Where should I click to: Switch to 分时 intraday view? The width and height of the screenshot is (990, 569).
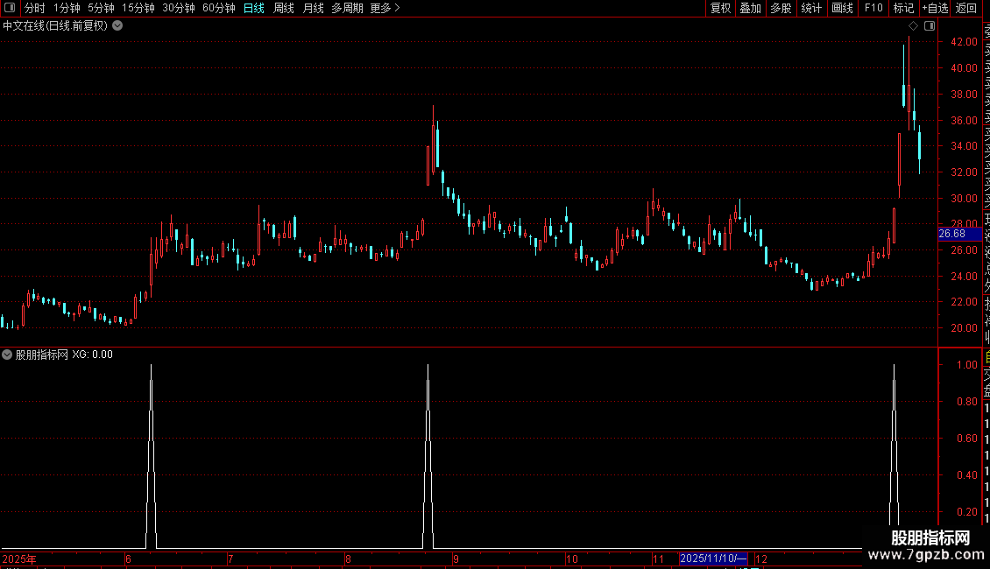pyautogui.click(x=35, y=8)
